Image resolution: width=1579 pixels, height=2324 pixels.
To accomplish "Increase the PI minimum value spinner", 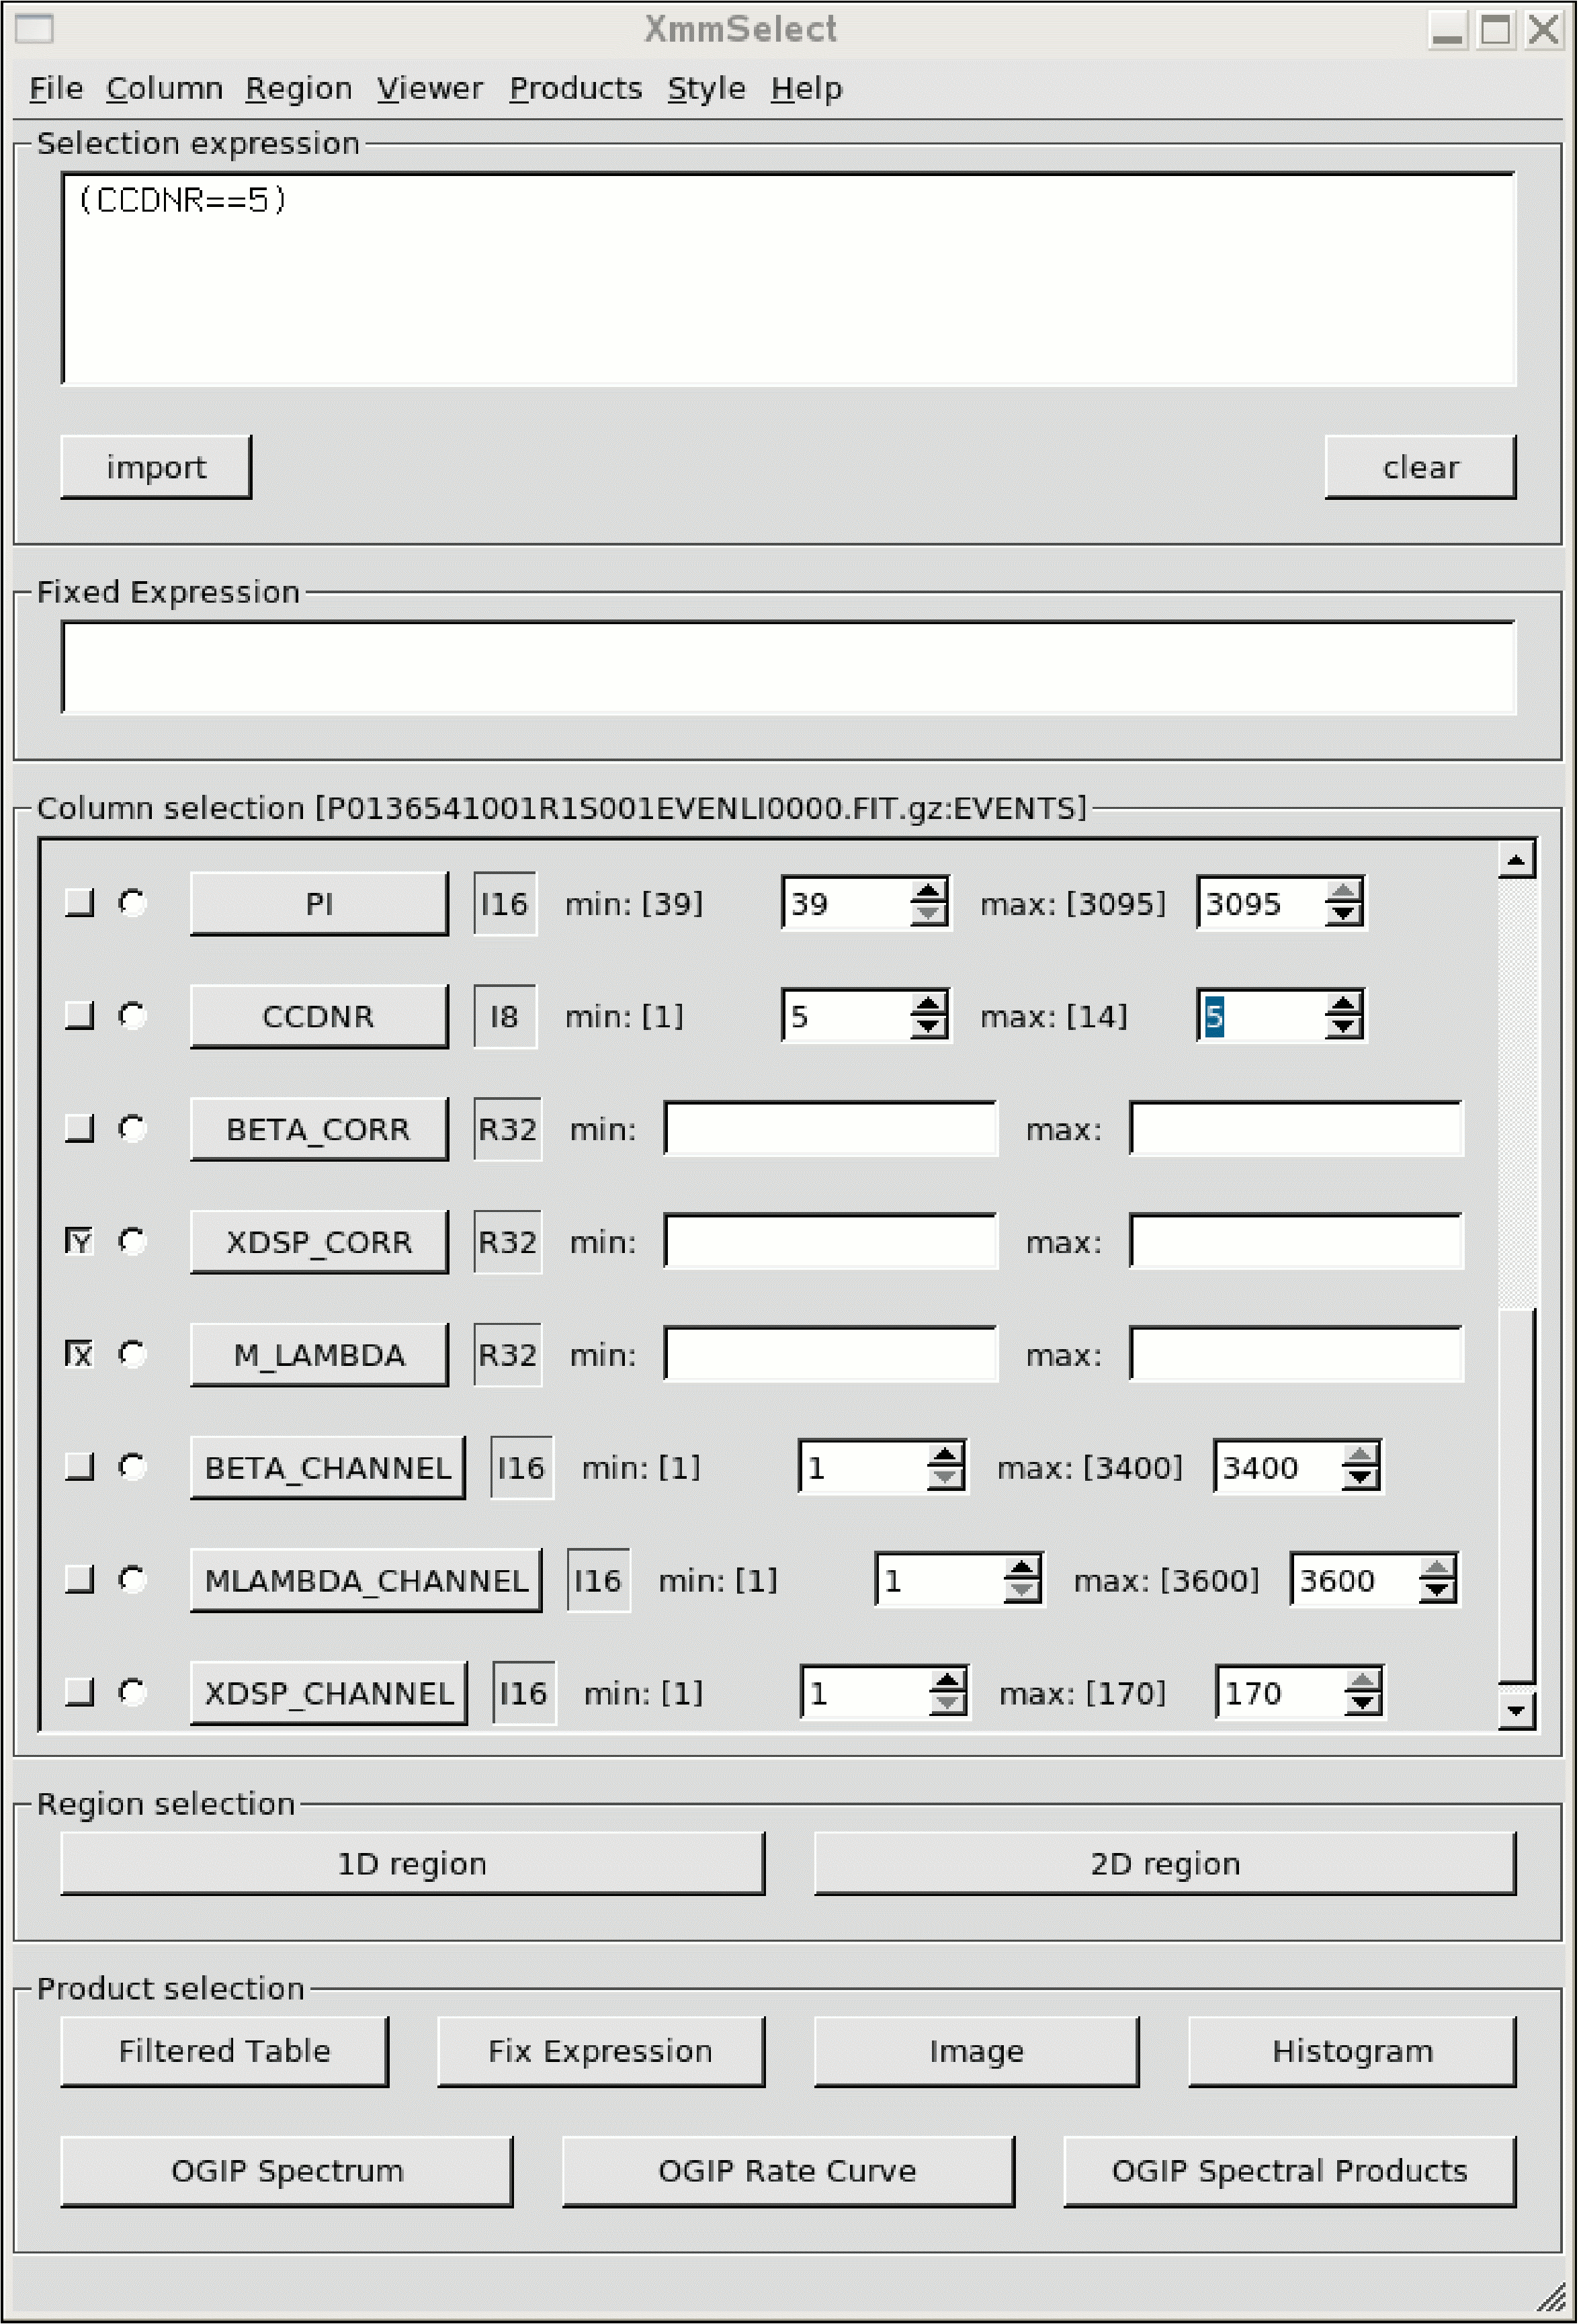I will pyautogui.click(x=929, y=891).
